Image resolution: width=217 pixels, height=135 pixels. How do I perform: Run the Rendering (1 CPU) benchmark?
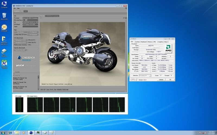[x=21, y=40]
